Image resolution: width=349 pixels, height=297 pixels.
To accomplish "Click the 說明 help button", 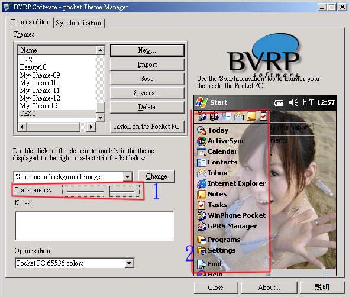I will tap(322, 288).
